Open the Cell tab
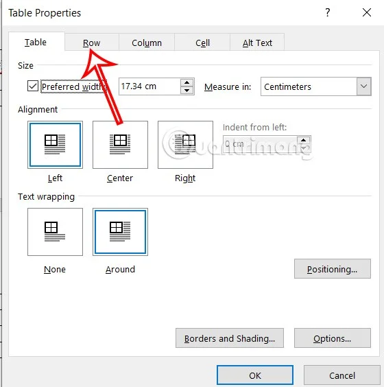The image size is (384, 387). 202,43
